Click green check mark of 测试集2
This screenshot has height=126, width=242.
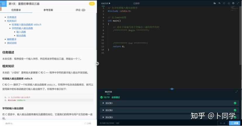[x=235, y=110]
